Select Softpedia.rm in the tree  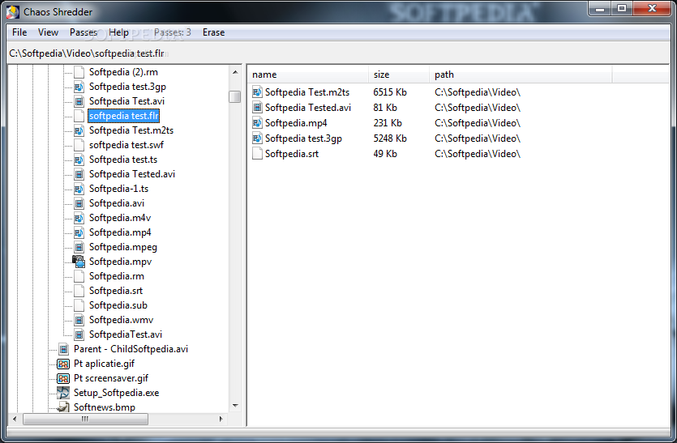click(x=117, y=276)
